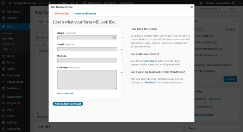Click Add this form to my post
The height and width of the screenshot is (132, 243).
[x=68, y=104]
